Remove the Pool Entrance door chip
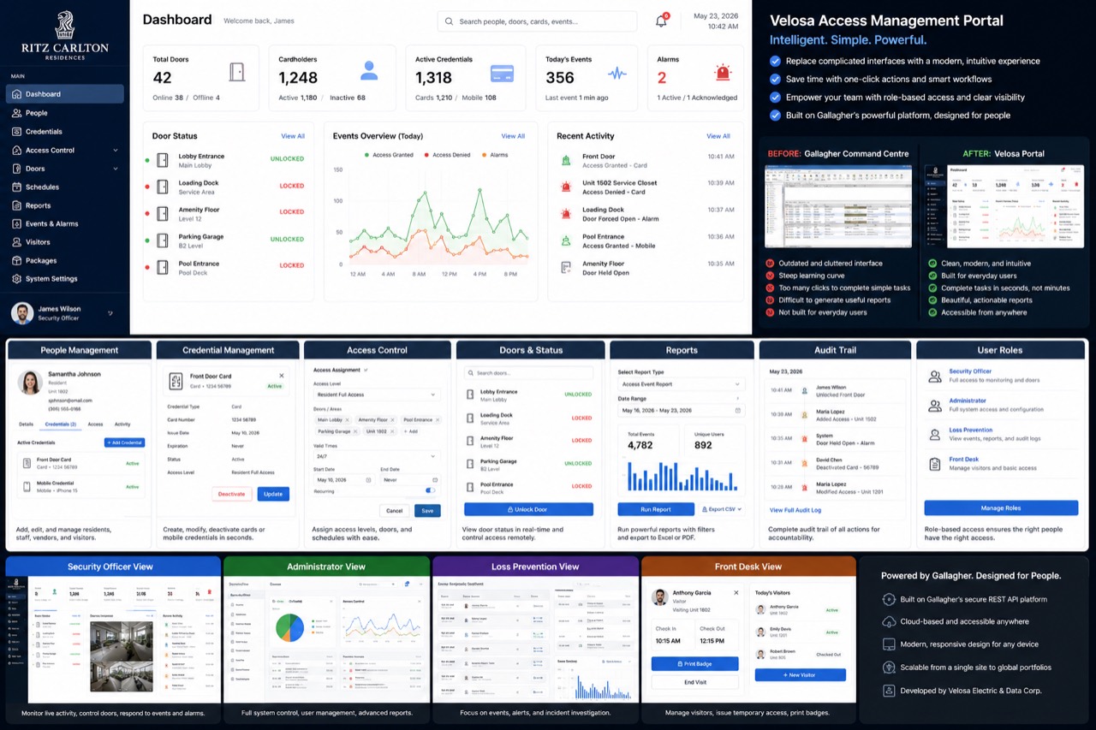 tap(438, 420)
